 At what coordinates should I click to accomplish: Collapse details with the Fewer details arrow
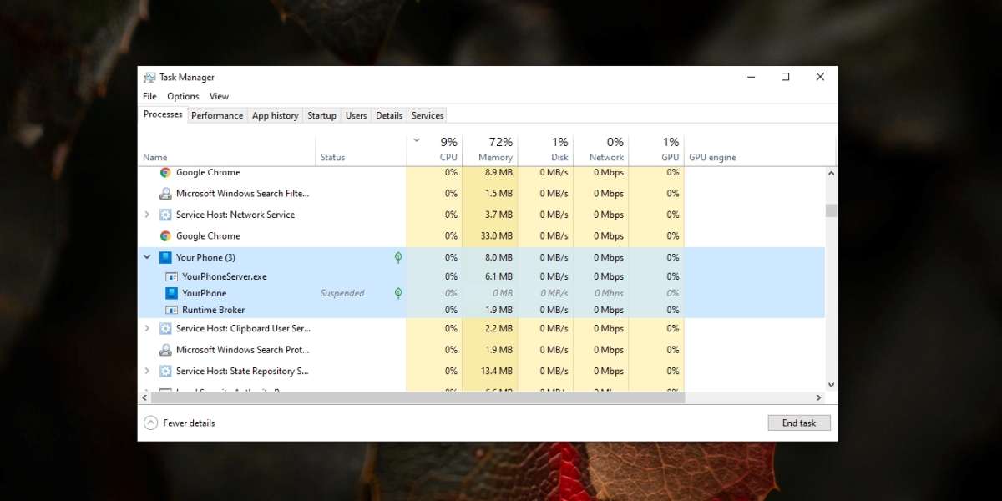(150, 423)
